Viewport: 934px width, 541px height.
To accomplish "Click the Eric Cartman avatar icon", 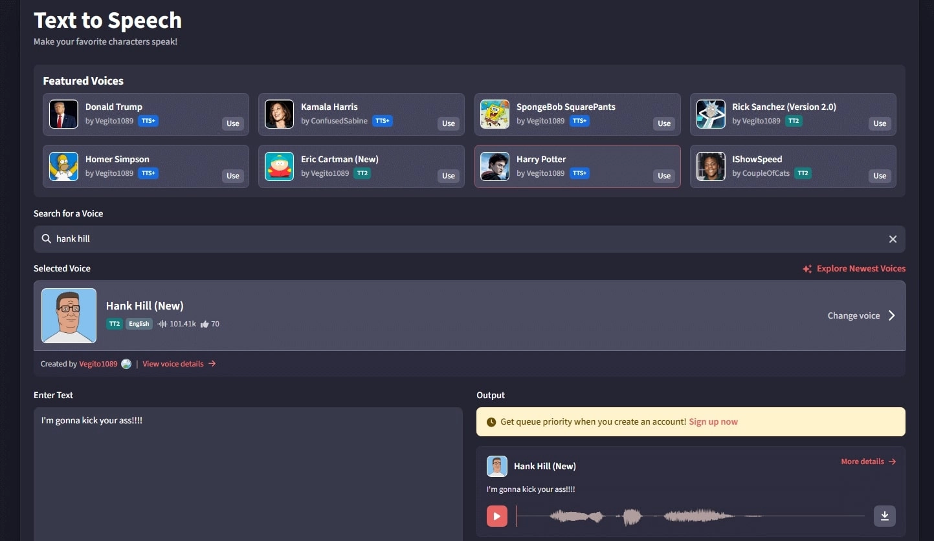I will [x=279, y=167].
